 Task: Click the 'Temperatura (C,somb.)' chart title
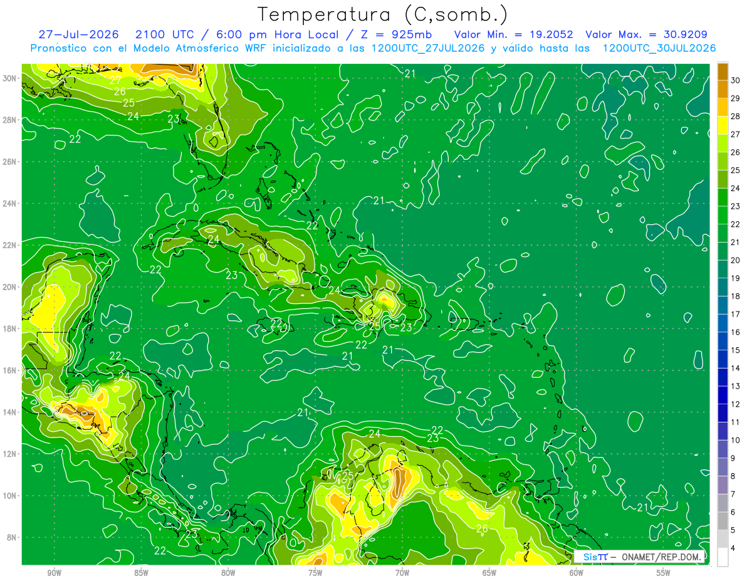382,14
